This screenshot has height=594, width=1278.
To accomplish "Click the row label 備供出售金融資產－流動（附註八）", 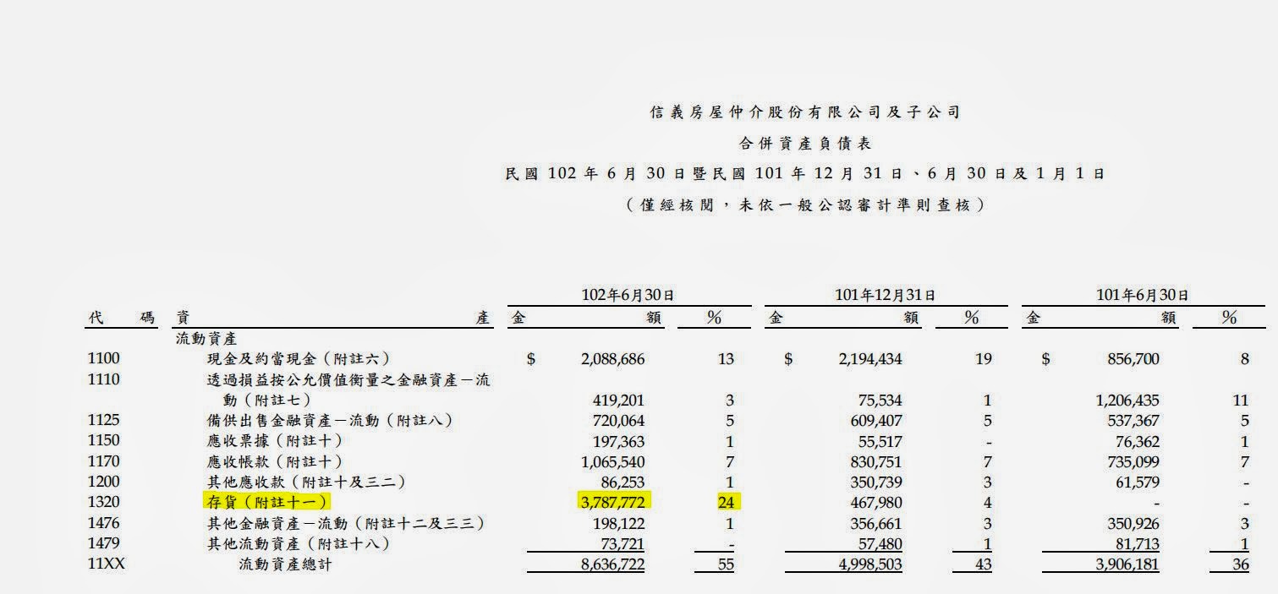I will tap(330, 420).
